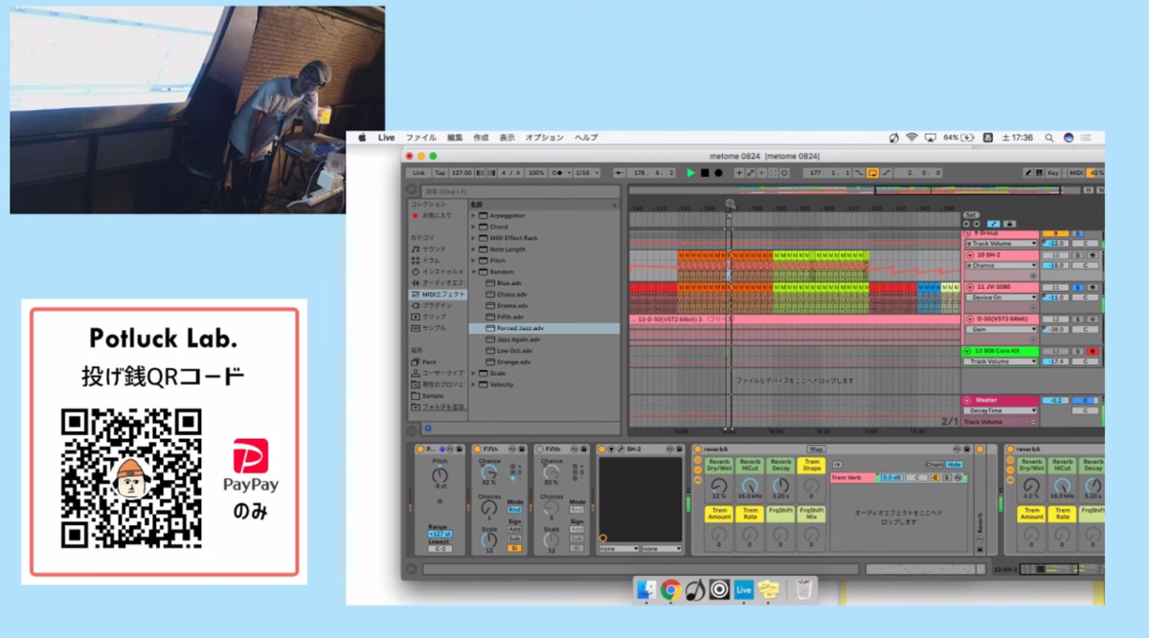Select Bi sign mode in active Fifth device
The height and width of the screenshot is (638, 1149).
[x=514, y=548]
